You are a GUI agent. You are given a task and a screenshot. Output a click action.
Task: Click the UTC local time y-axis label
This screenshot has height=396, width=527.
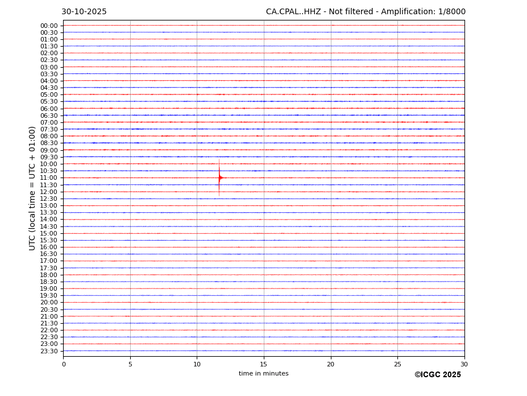click(32, 188)
